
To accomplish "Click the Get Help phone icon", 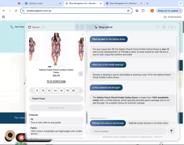I will tap(12, 27).
